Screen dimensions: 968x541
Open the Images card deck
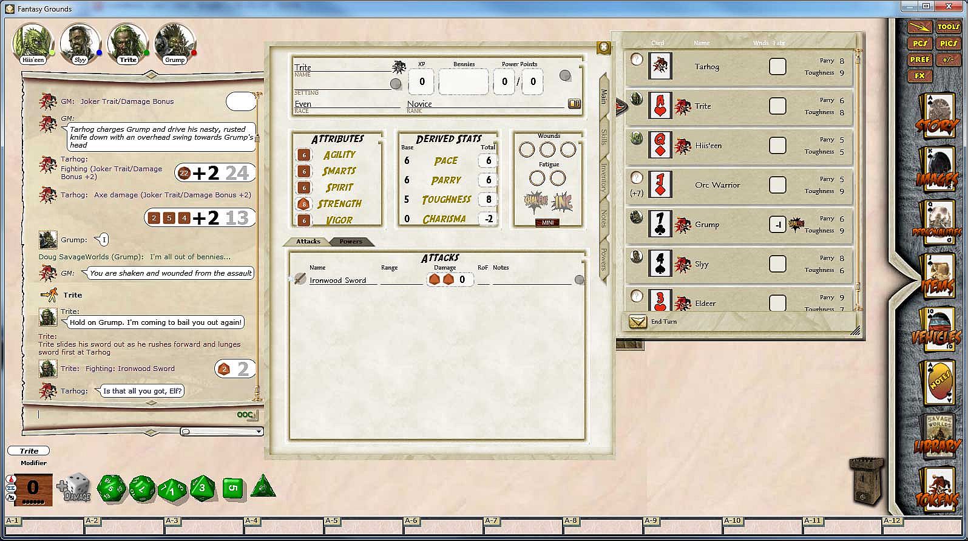tap(937, 168)
